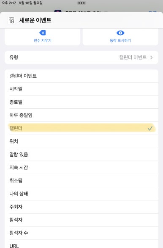This screenshot has height=248, width=163.
Task: Click the calendar icon showing 18
Action: coord(11,20)
